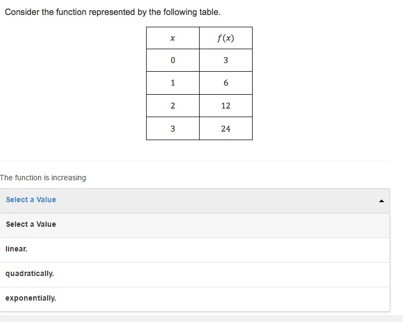Click the x cell with value 2
The image size is (403, 322).
173,105
